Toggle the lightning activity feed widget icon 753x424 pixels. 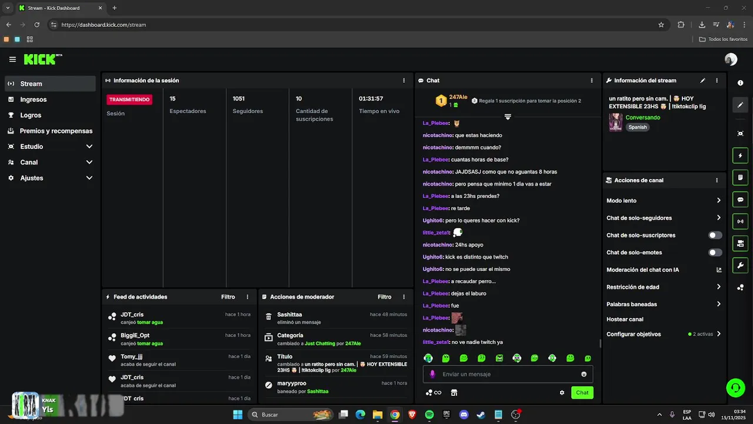(741, 155)
